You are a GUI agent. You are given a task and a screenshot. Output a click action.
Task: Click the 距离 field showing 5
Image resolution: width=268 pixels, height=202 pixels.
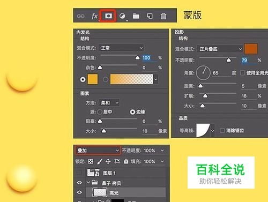pyautogui.click(x=248, y=86)
